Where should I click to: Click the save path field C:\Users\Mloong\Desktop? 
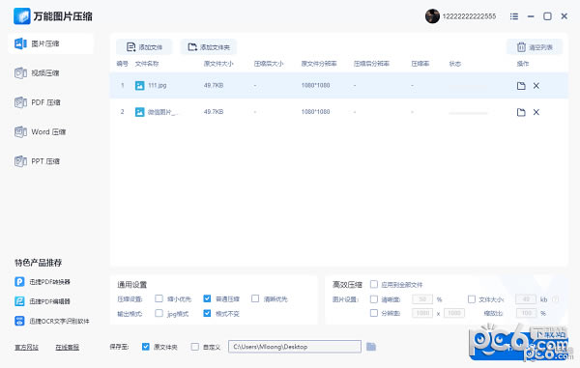pyautogui.click(x=295, y=347)
